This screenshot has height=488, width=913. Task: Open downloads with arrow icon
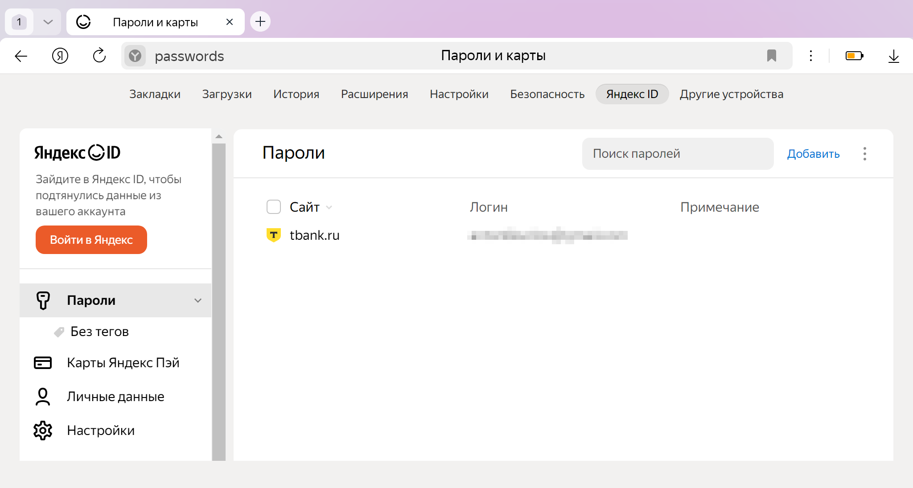pos(893,56)
